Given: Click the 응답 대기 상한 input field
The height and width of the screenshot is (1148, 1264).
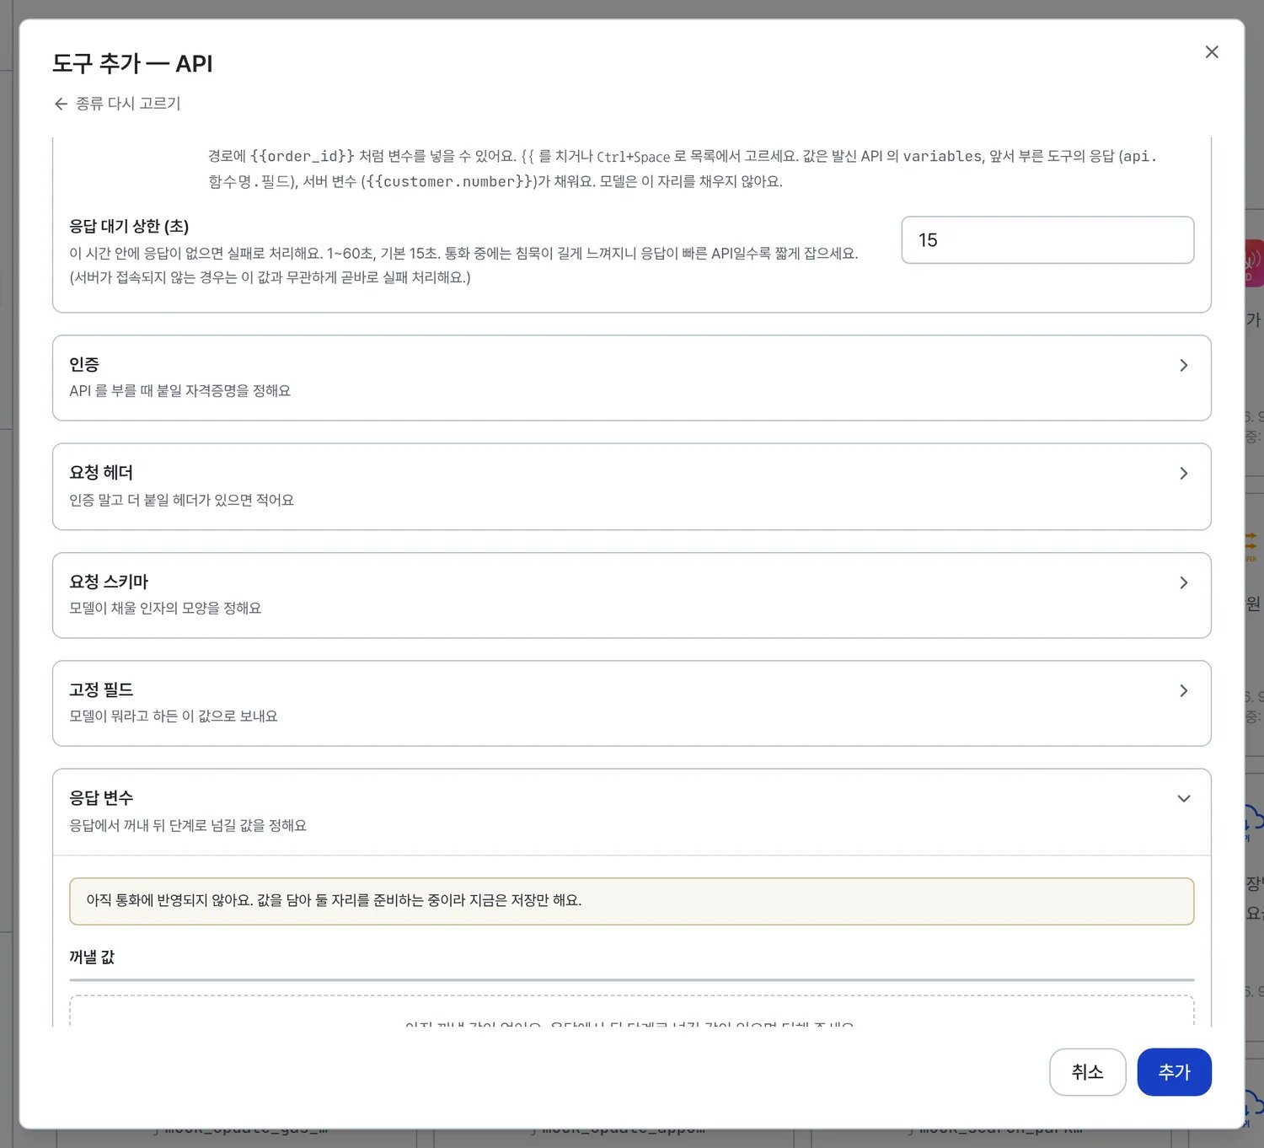Looking at the screenshot, I should (1047, 240).
